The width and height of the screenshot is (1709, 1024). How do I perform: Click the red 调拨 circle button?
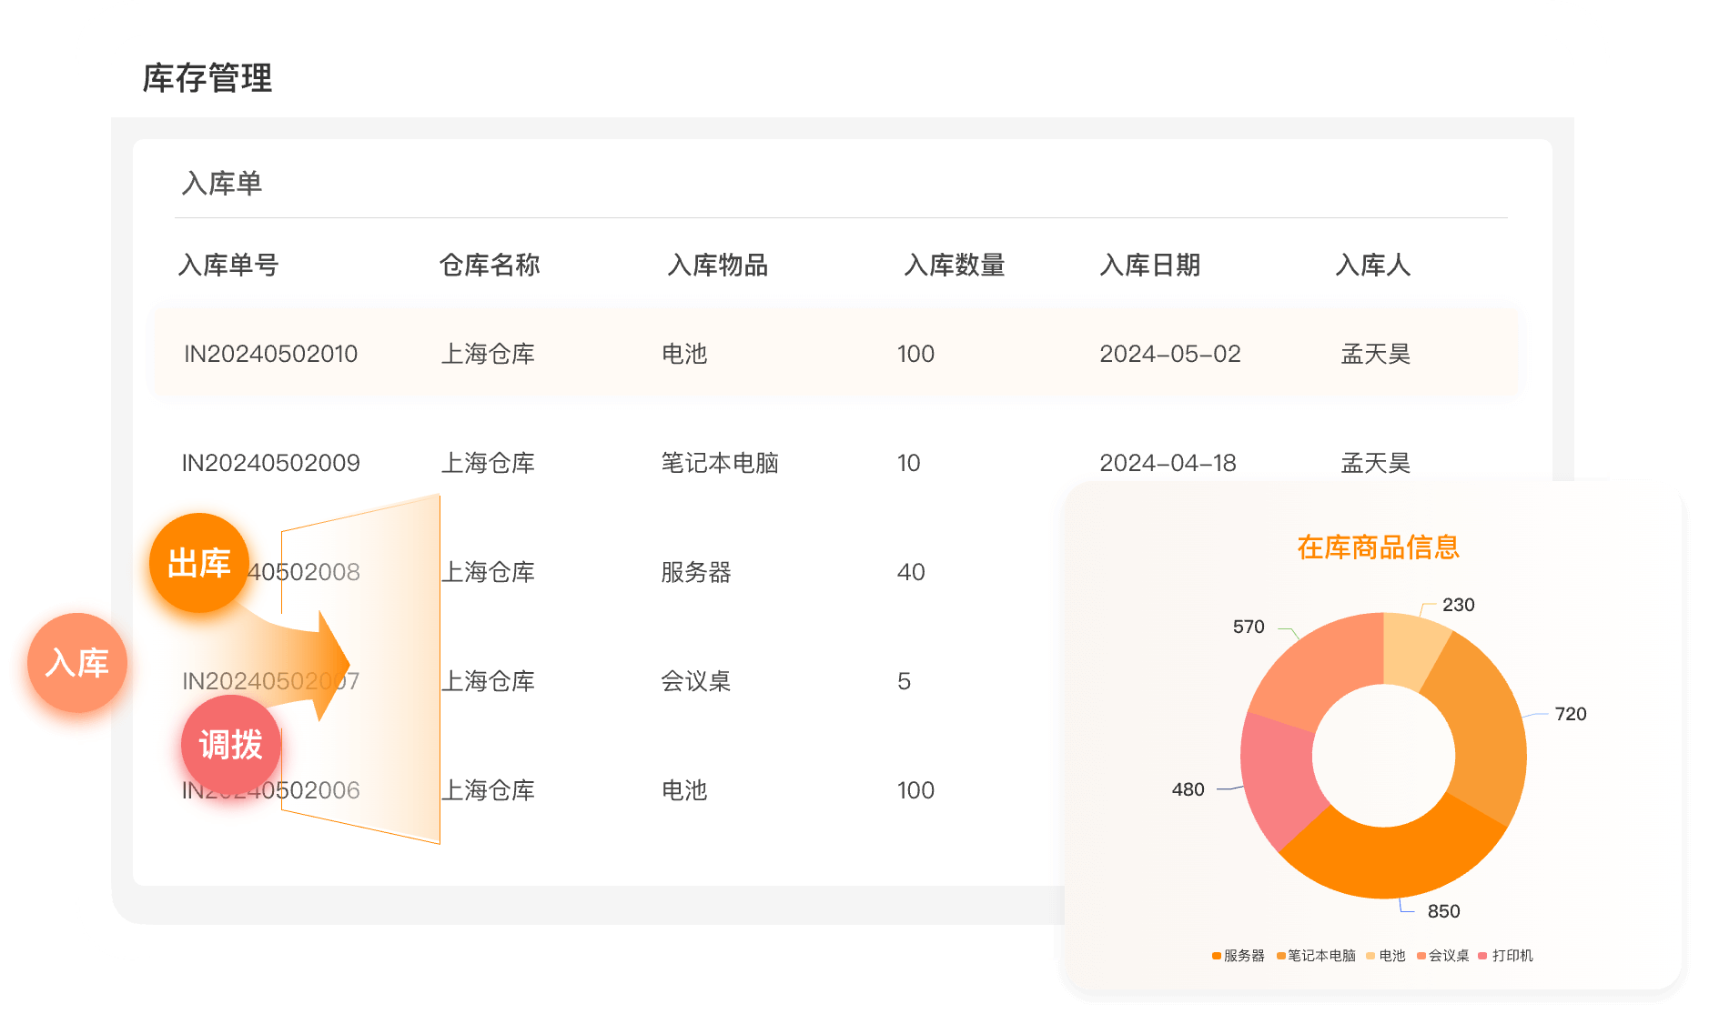(x=230, y=745)
